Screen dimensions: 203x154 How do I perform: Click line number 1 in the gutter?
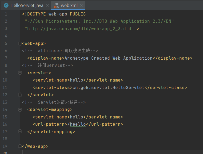click(6, 14)
